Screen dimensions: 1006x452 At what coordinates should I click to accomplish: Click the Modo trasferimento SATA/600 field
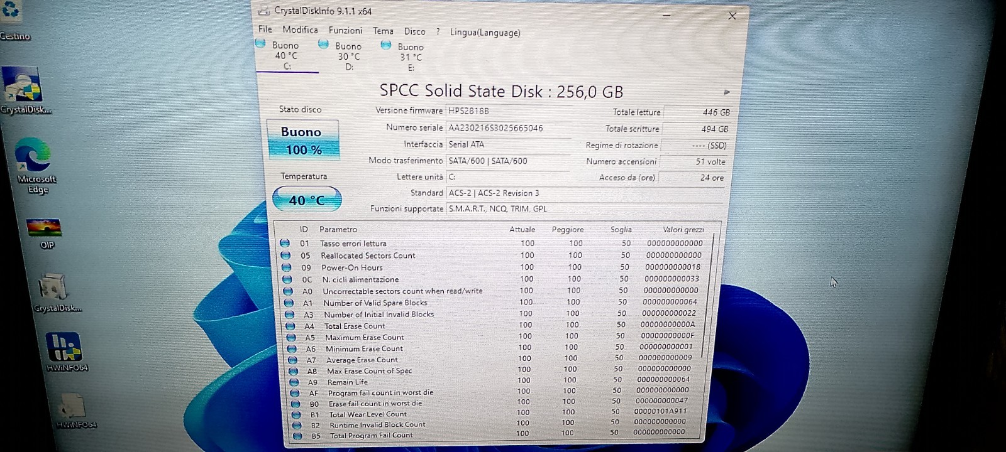click(508, 161)
